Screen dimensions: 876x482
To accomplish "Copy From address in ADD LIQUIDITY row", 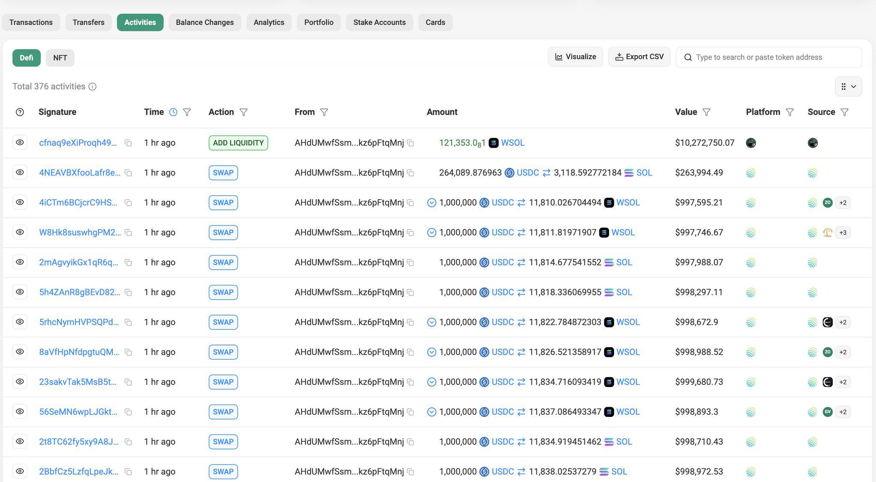I will point(410,143).
